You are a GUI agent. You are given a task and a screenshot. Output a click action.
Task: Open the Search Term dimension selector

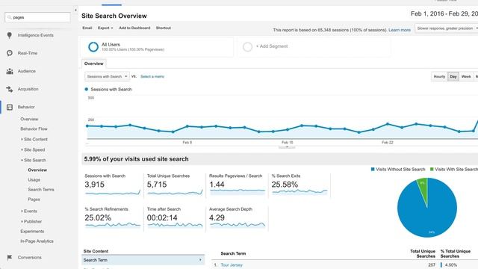point(143,260)
